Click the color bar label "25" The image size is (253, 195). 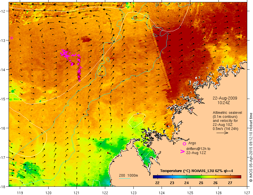[x=201, y=183]
